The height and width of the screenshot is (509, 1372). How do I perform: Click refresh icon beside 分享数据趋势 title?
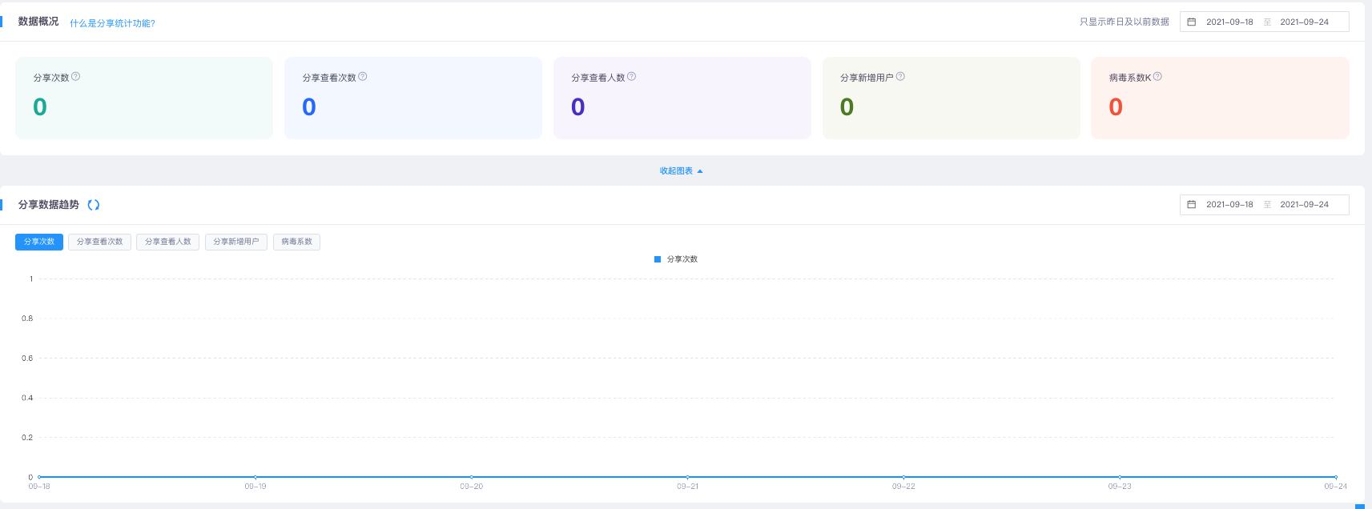pos(94,205)
